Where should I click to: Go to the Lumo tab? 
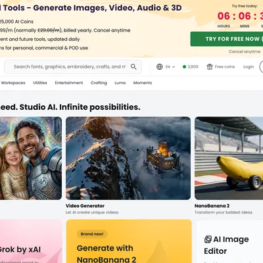120,83
